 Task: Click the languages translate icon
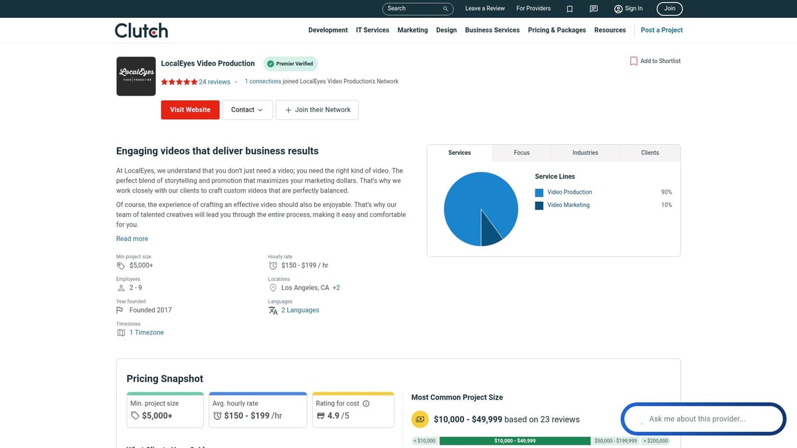coord(273,310)
